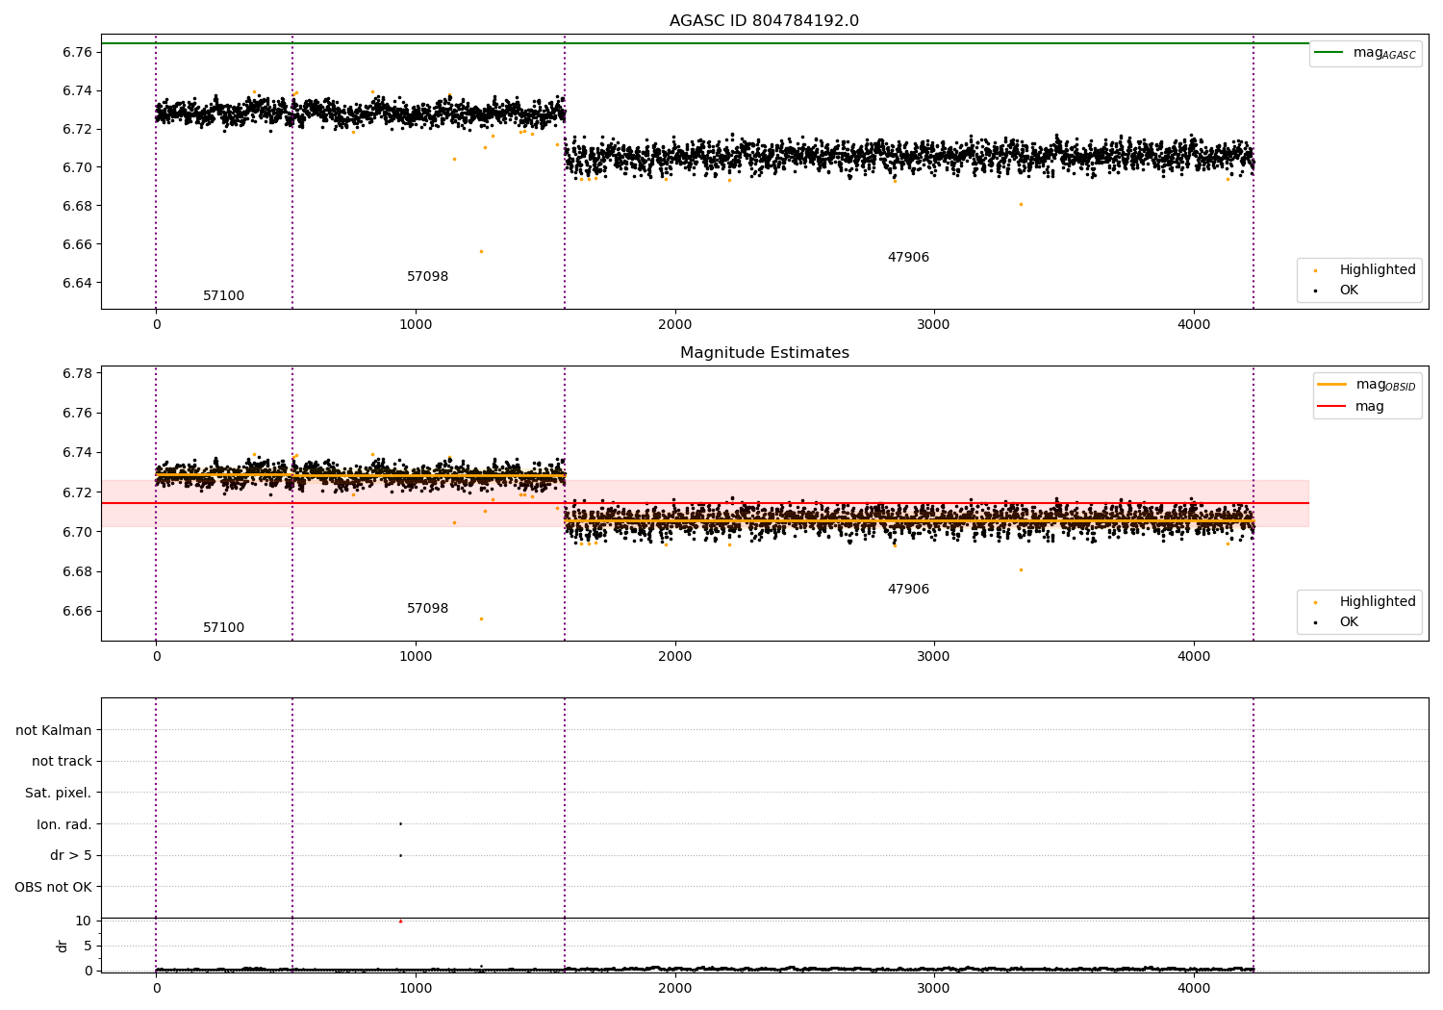Click the rotated "dr" y-axis label
The height and width of the screenshot is (1010, 1443).
[63, 946]
